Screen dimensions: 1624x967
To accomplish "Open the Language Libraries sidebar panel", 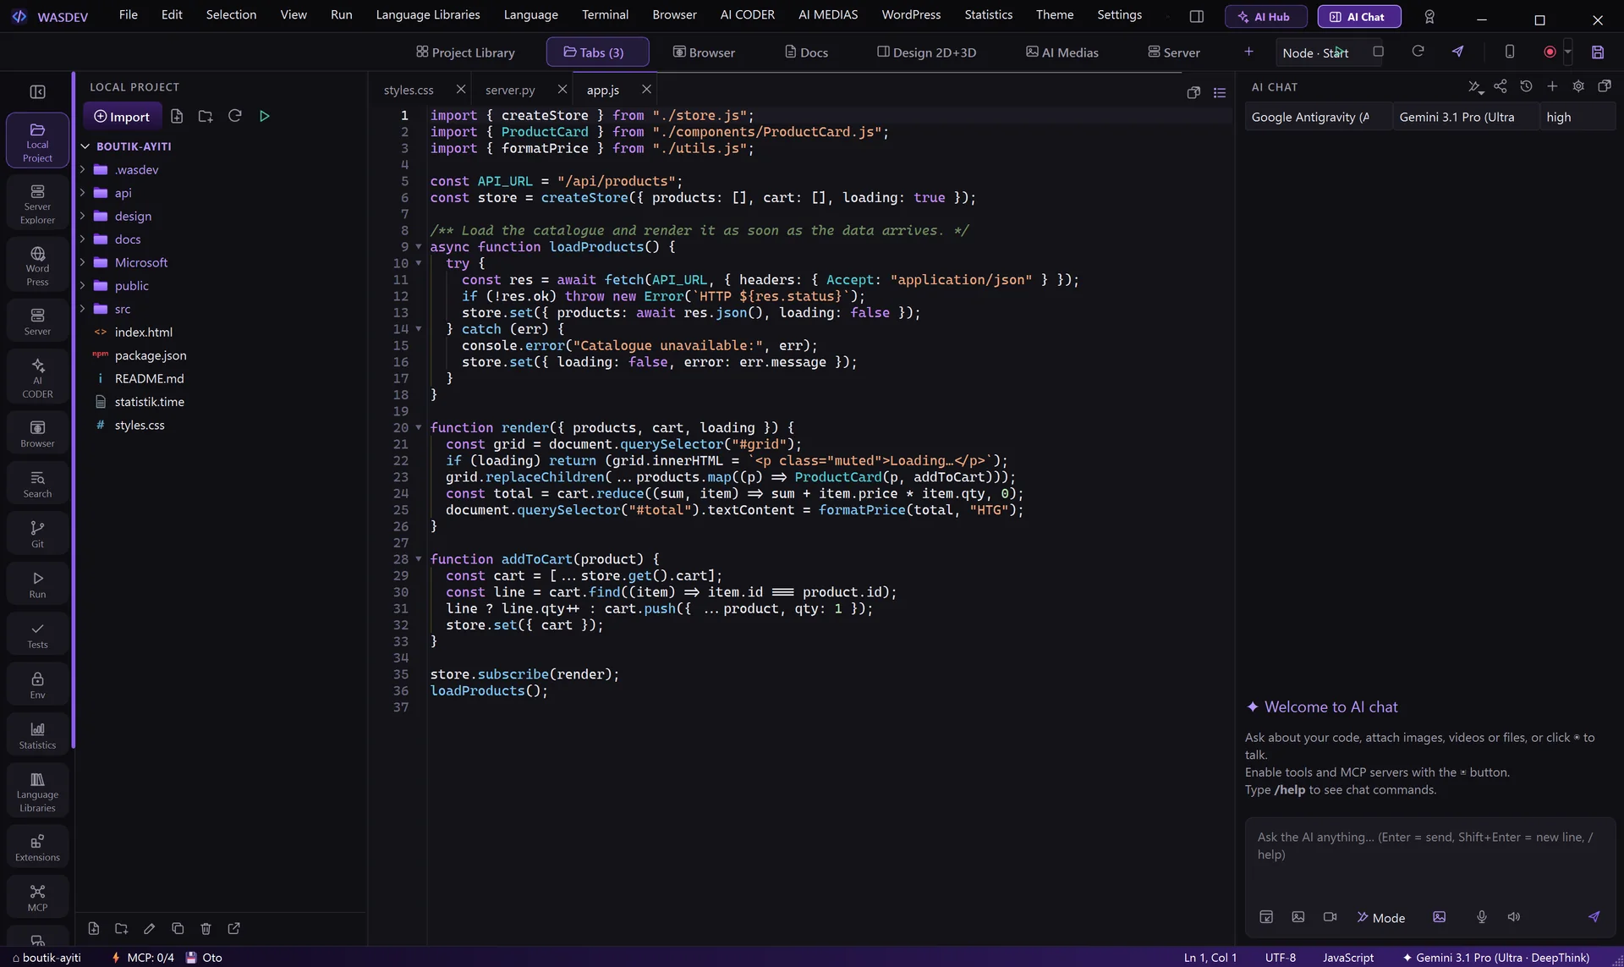I will click(37, 790).
